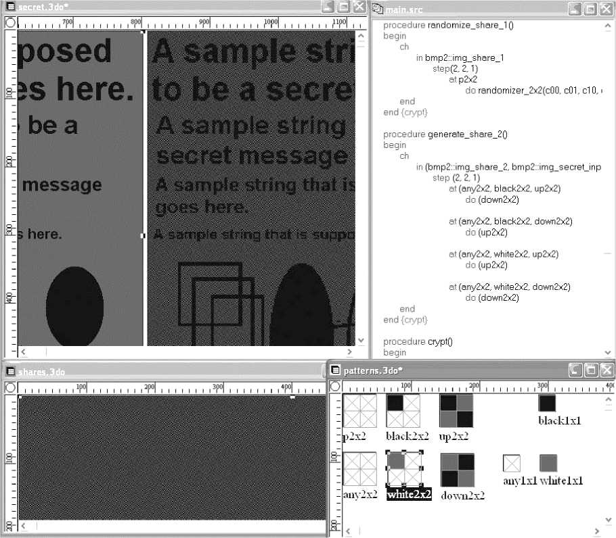Select the black2x2 pattern tile
This screenshot has width=616, height=538.
403,410
